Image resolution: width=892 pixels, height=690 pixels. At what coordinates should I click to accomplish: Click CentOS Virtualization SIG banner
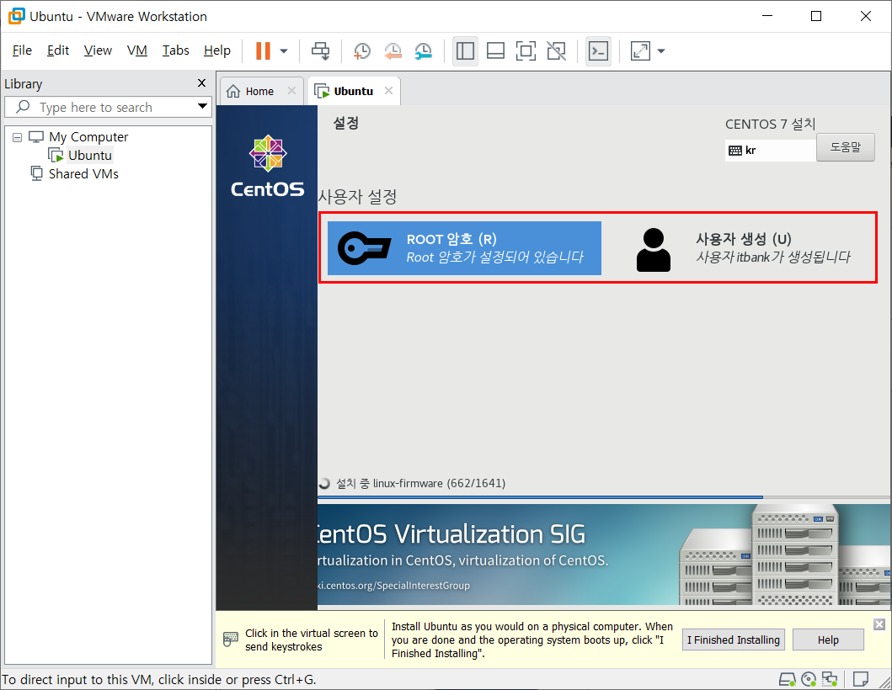click(x=604, y=555)
